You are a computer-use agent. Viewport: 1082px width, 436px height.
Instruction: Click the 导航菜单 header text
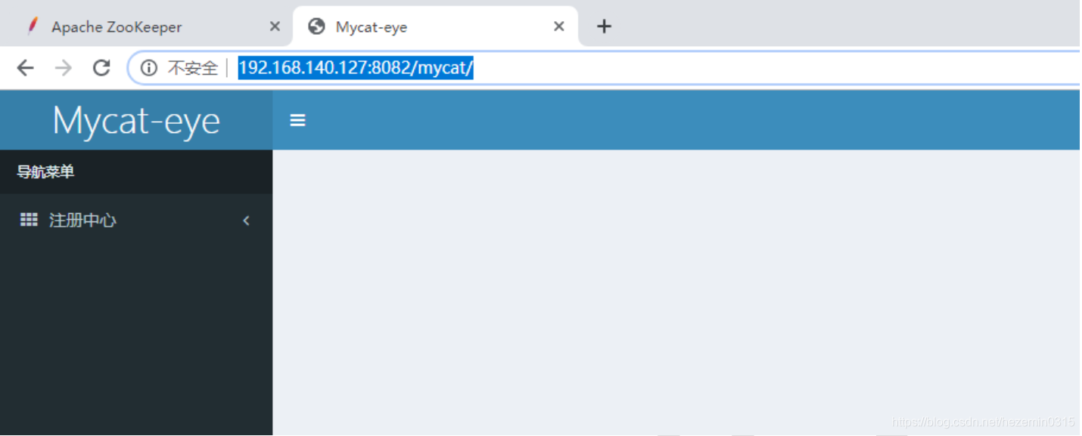coord(45,172)
